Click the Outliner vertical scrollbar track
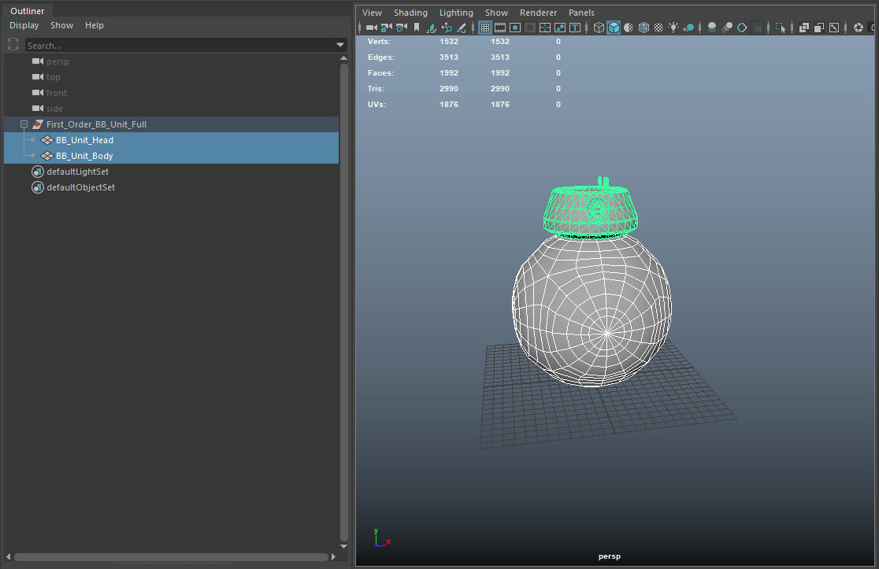This screenshot has width=879, height=569. 343,302
